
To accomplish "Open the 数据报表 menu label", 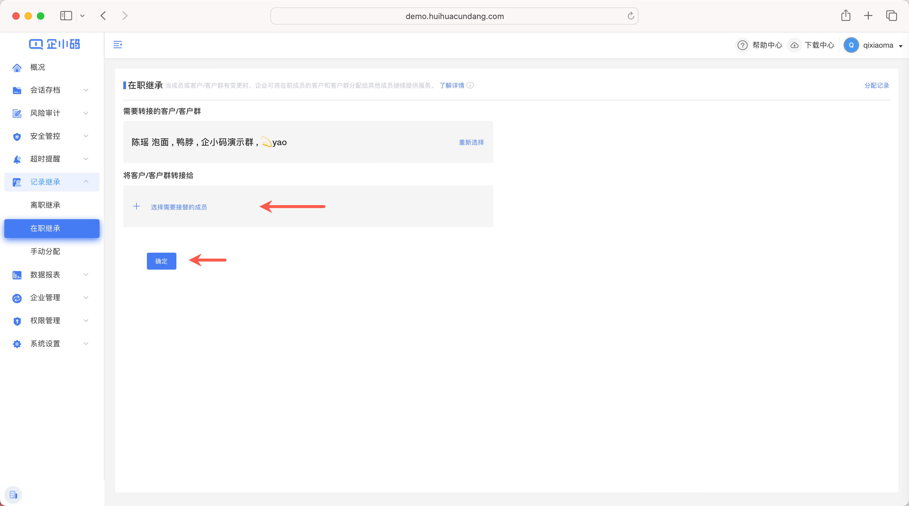I will (45, 275).
